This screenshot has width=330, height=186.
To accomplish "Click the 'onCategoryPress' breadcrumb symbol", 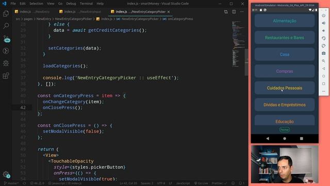I will click(178, 19).
